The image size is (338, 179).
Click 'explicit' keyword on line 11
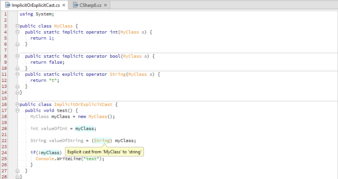pyautogui.click(x=73, y=74)
